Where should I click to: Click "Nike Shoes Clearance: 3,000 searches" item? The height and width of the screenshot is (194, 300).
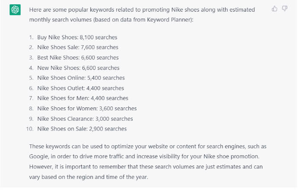click(85, 119)
